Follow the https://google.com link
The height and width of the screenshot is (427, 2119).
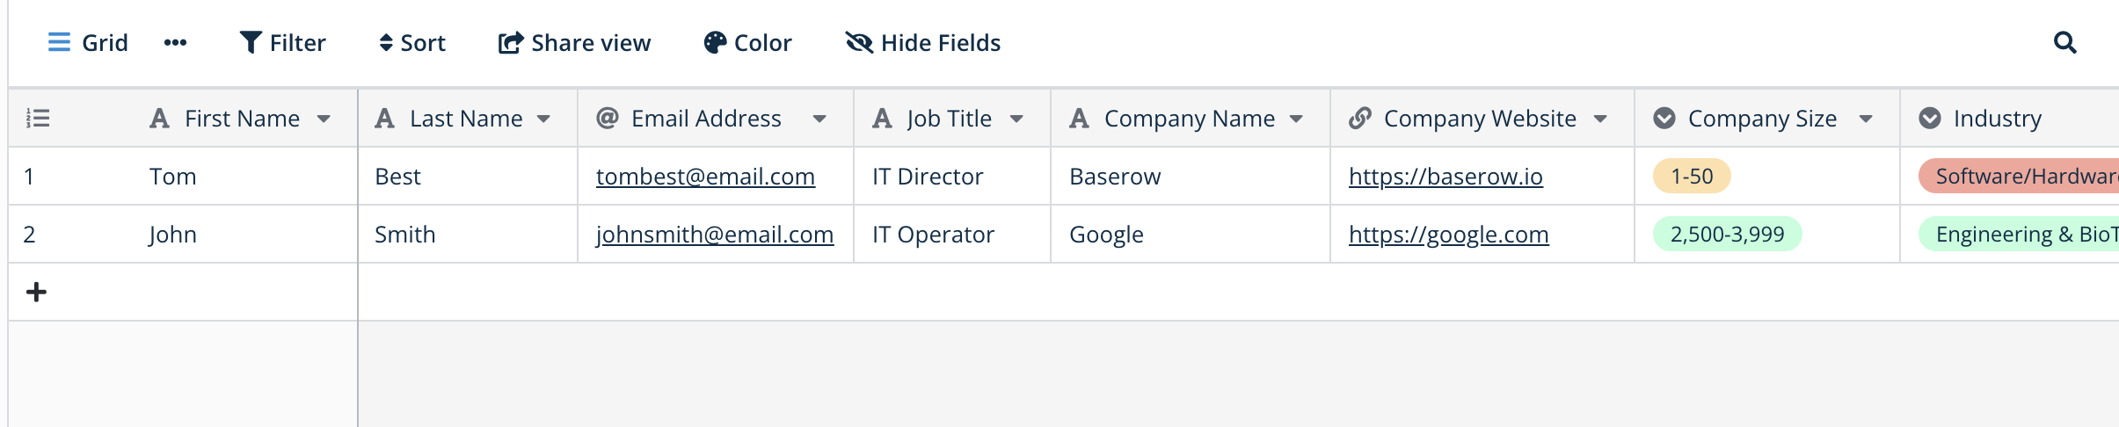(1448, 235)
